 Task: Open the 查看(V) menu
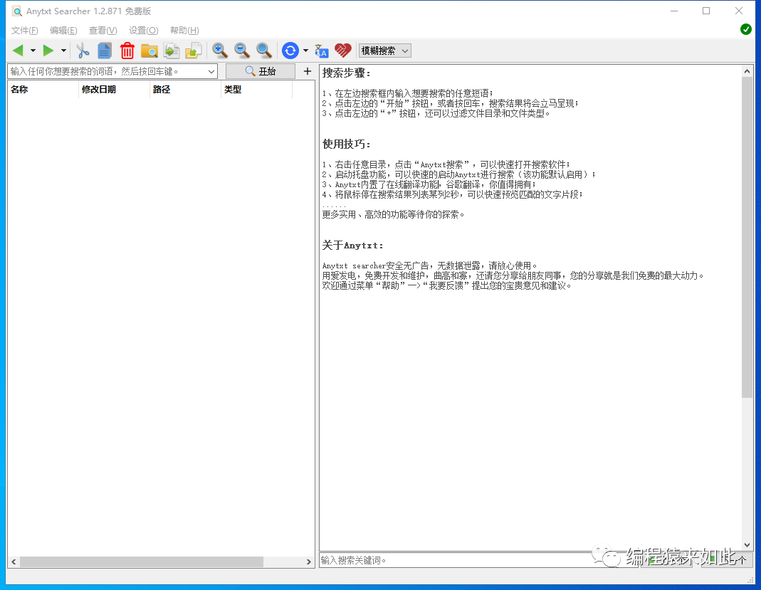tap(103, 31)
